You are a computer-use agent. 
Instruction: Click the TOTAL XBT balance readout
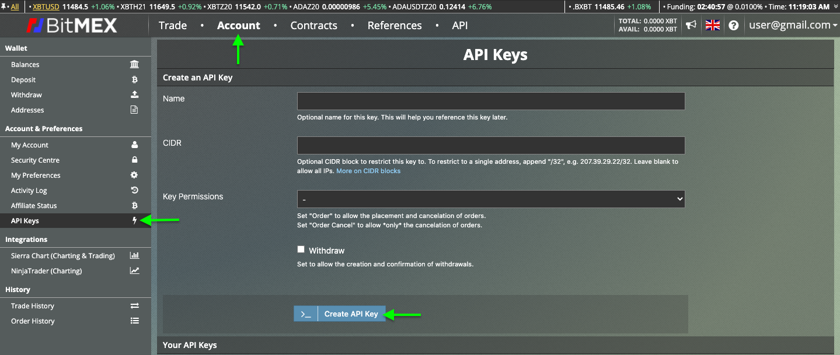(648, 22)
